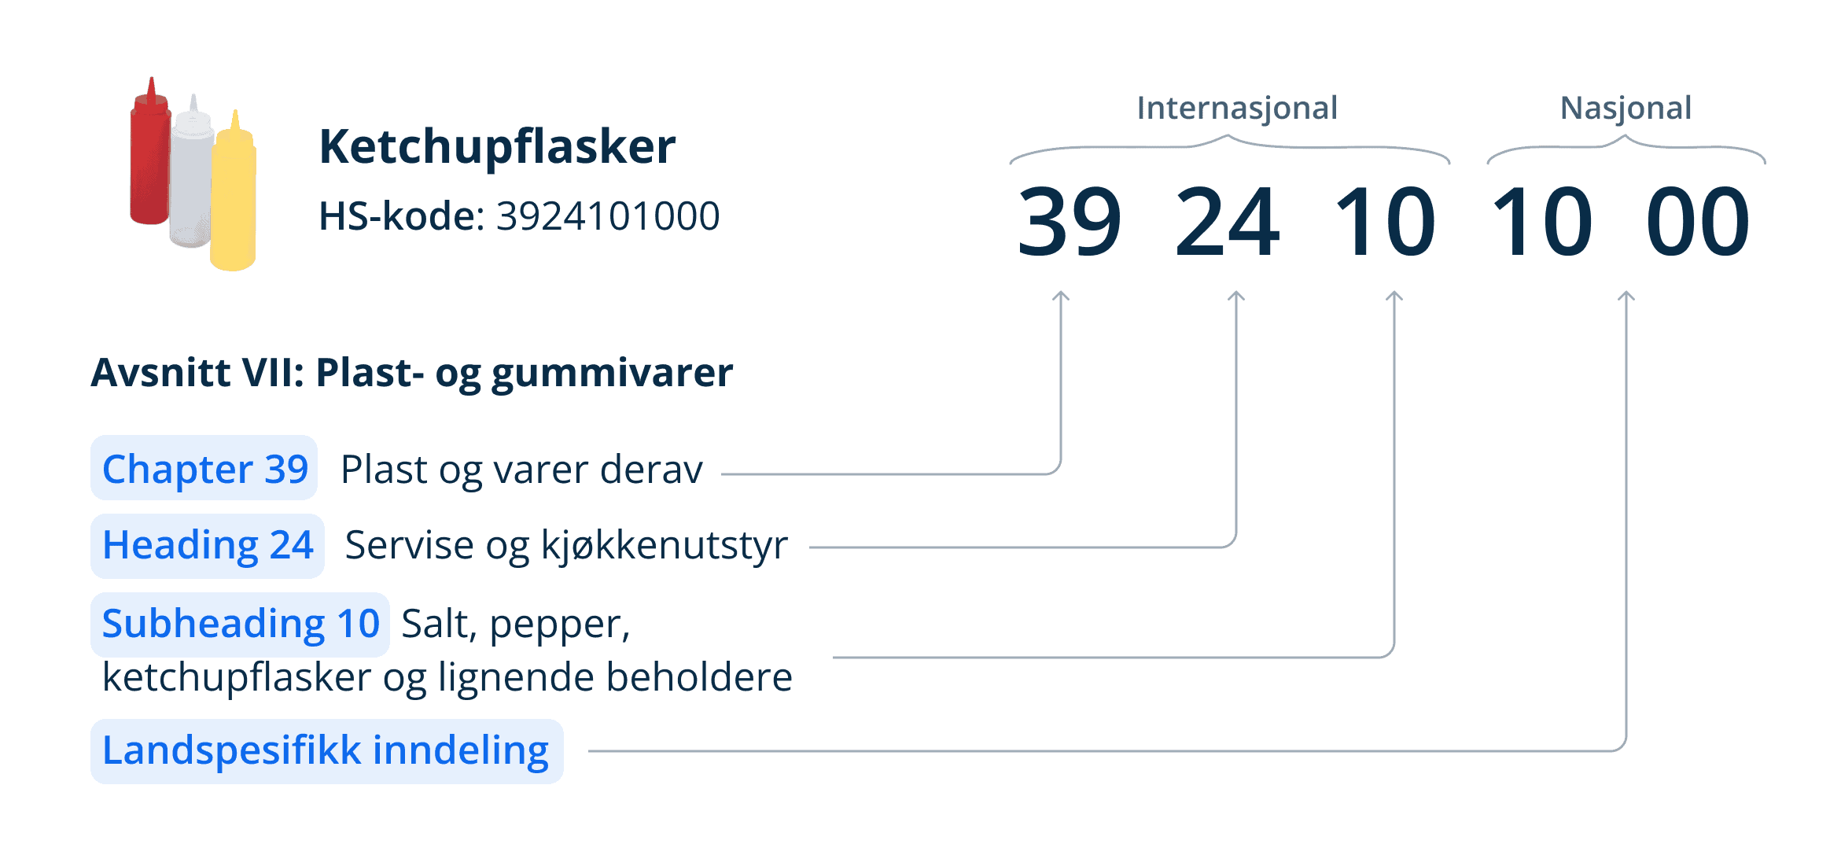Viewport: 1841px width, 855px height.
Task: Click the arrow tip below 24
Action: tap(1236, 296)
